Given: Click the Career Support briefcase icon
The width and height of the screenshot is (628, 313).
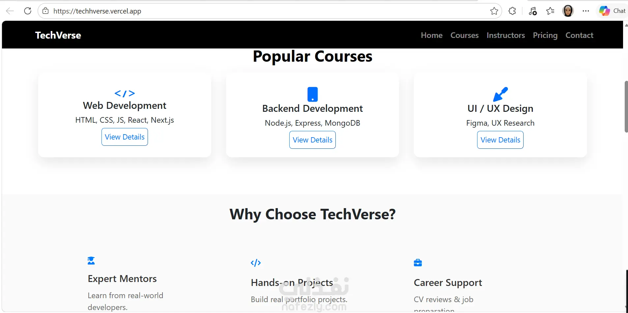Looking at the screenshot, I should (418, 263).
